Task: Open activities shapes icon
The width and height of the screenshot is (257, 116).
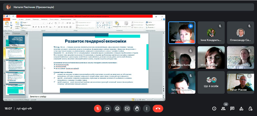Action: 241,109
